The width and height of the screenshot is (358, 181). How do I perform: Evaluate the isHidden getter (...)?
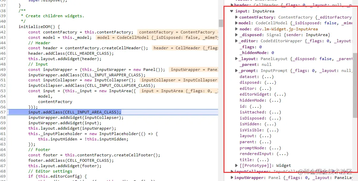(x=270, y=124)
